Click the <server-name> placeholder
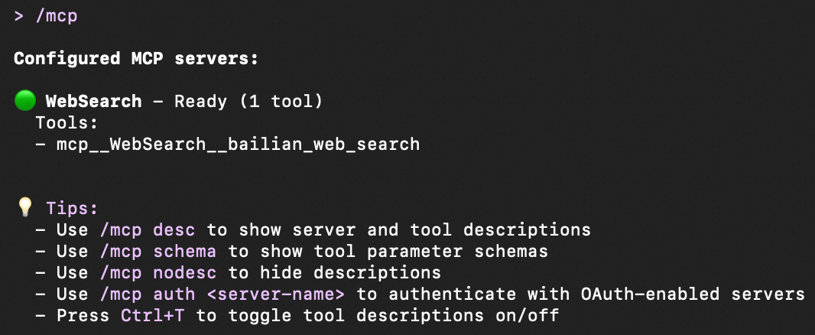The image size is (815, 335). click(275, 294)
